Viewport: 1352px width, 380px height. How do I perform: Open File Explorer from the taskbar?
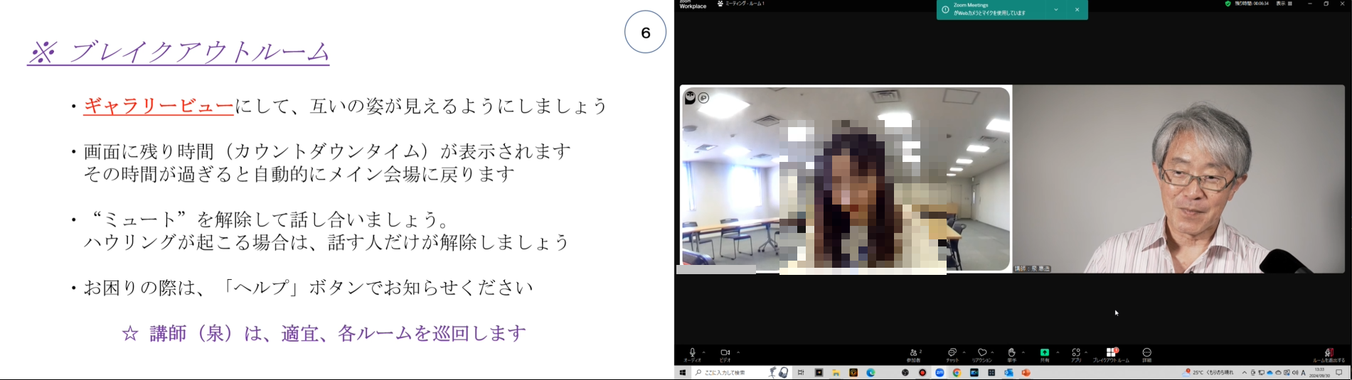click(836, 373)
